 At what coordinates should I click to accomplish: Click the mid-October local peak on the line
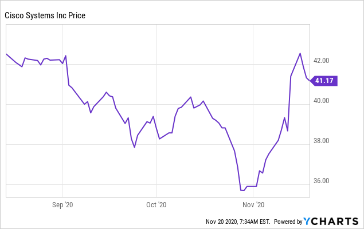click(x=191, y=97)
